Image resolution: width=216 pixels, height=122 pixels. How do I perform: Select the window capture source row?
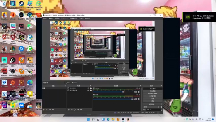pos(79,88)
